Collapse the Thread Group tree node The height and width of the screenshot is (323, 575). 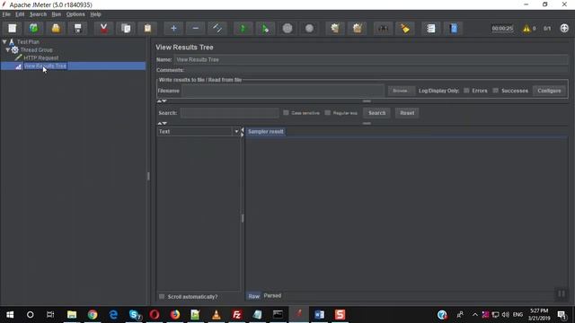point(8,50)
